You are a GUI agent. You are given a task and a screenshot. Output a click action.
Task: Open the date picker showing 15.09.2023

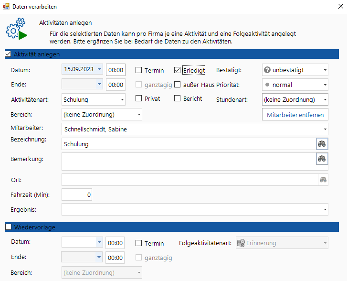pos(99,70)
